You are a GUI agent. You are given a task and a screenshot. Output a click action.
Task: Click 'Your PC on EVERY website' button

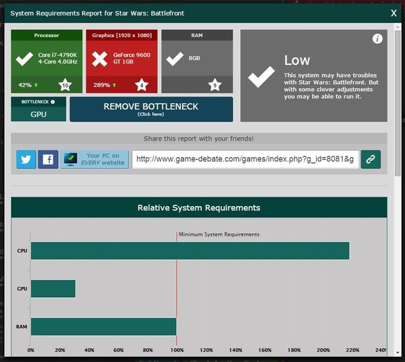pos(94,159)
